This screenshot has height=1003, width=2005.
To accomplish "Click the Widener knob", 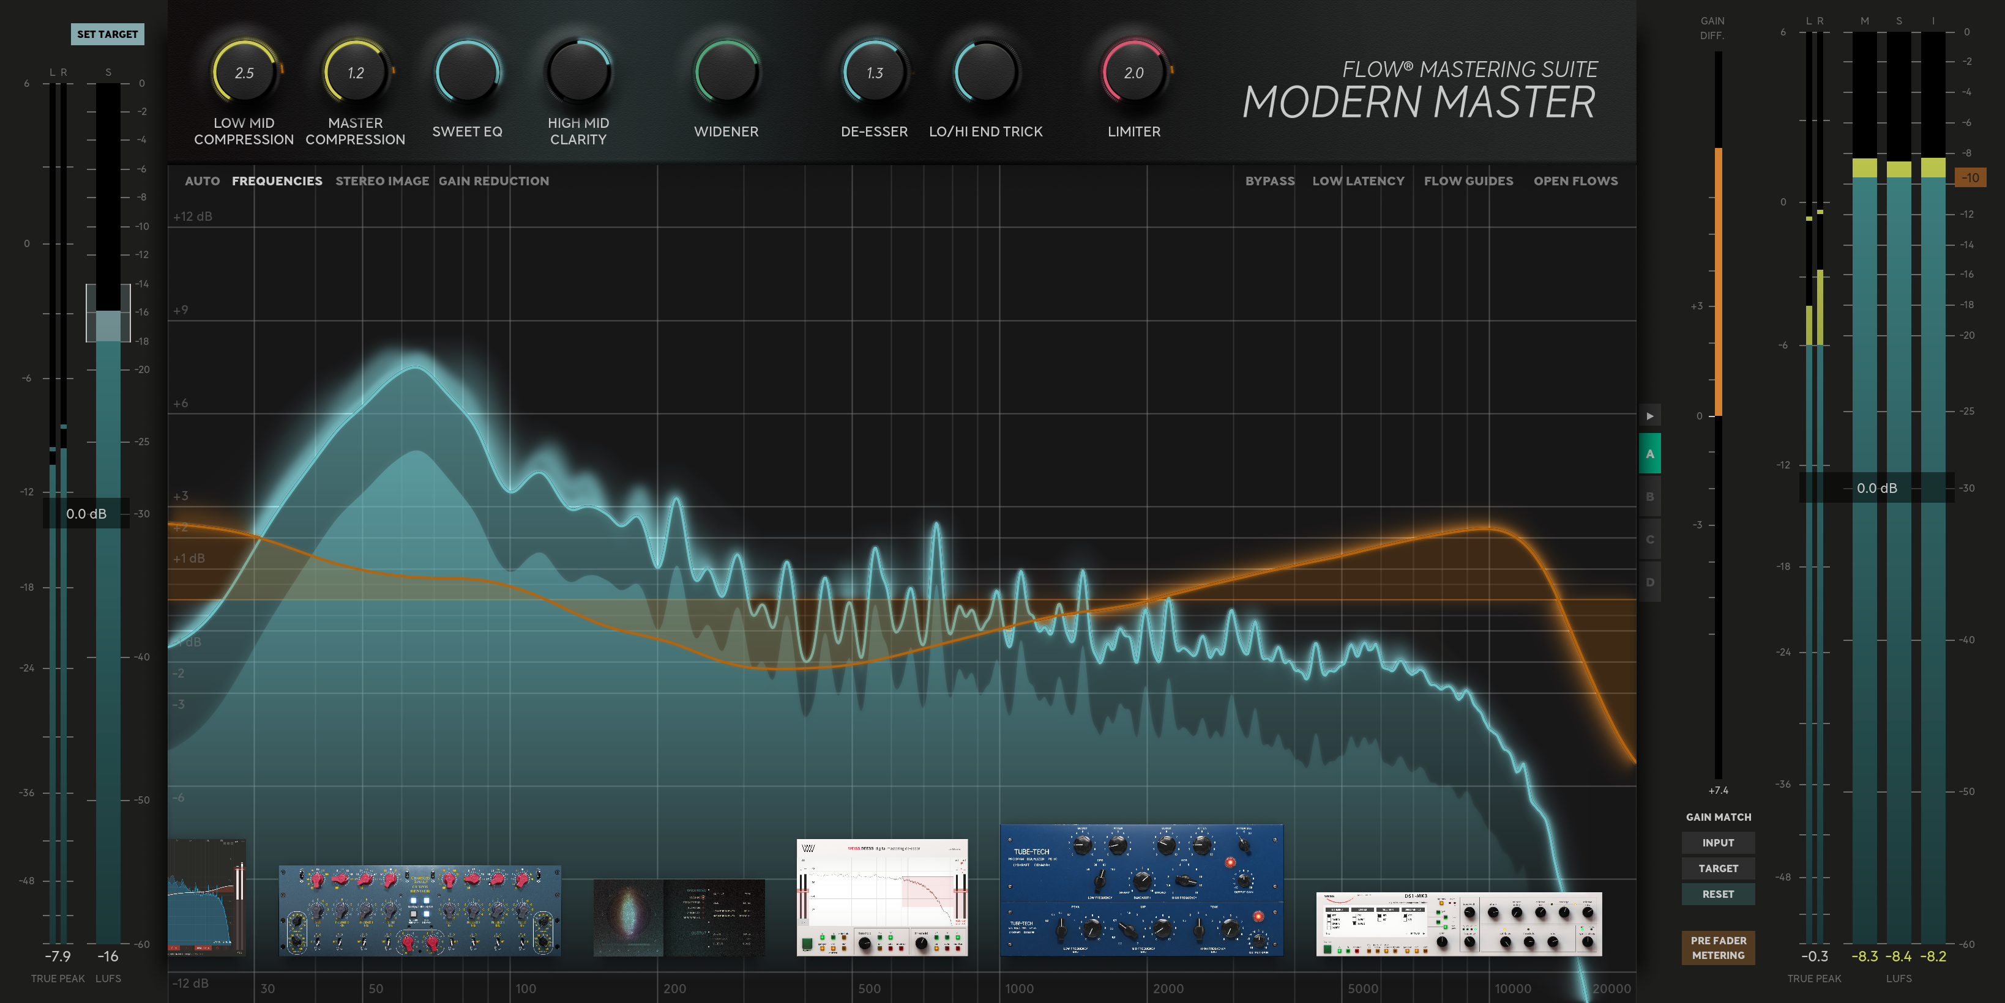I will pyautogui.click(x=726, y=72).
